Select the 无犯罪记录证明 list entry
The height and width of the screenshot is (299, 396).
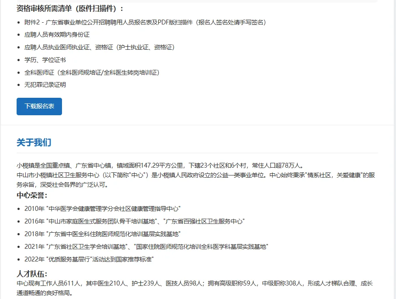click(44, 85)
